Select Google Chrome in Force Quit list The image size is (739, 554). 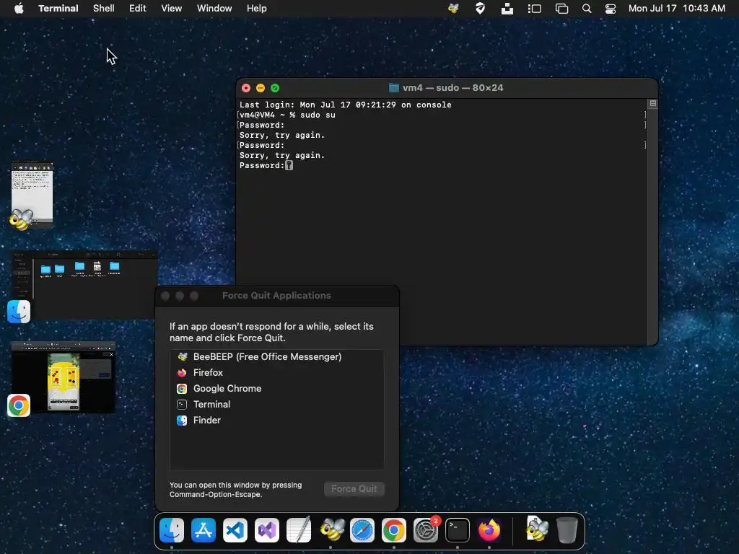(276, 389)
